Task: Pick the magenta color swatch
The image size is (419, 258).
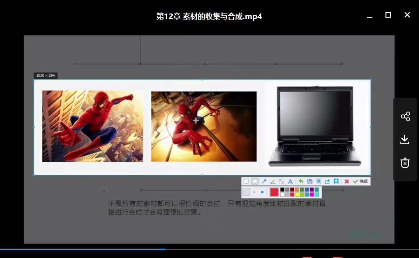Action: (312, 194)
